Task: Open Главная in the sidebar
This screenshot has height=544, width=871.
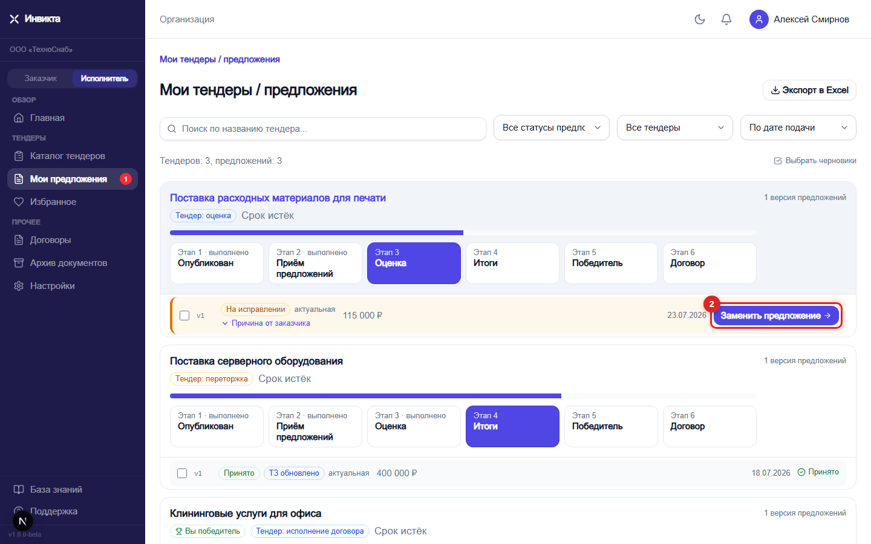Action: point(73,118)
